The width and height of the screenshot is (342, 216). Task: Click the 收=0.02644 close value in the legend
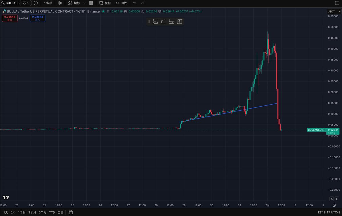coord(166,11)
